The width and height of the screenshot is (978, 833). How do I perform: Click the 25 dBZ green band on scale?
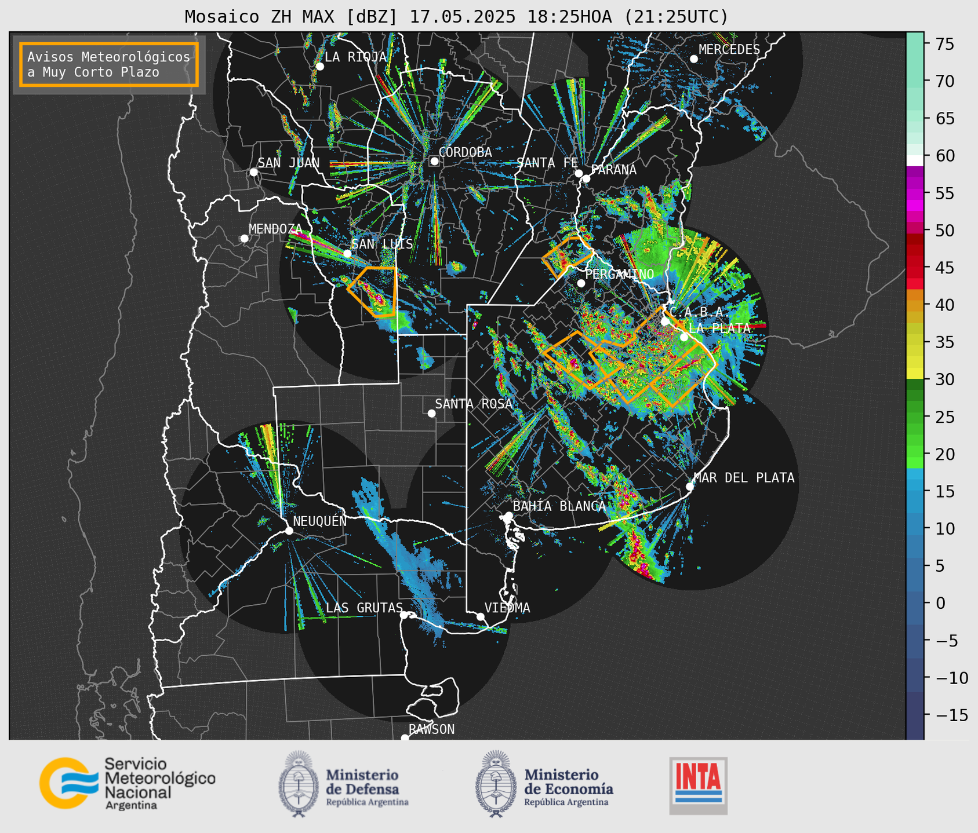915,417
